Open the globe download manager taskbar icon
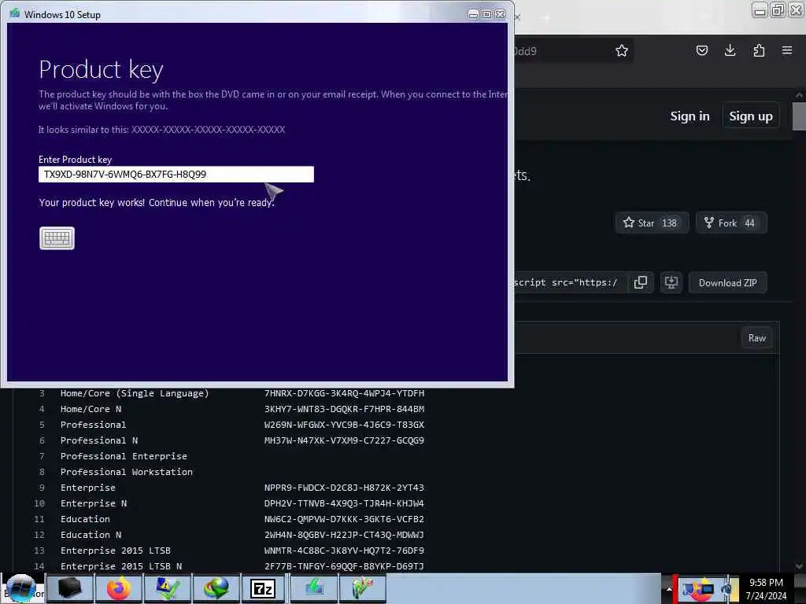Image resolution: width=806 pixels, height=604 pixels. pyautogui.click(x=216, y=588)
